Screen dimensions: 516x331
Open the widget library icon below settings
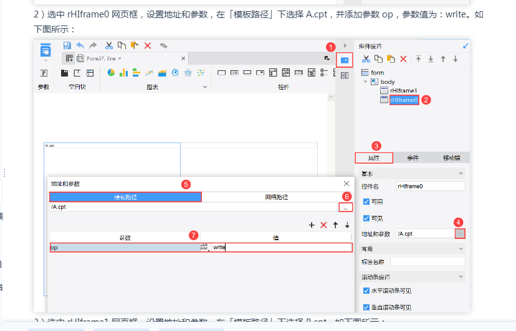pyautogui.click(x=345, y=75)
